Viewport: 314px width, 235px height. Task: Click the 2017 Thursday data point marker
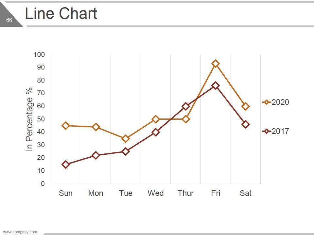[x=186, y=106]
